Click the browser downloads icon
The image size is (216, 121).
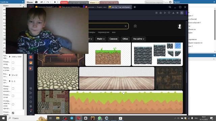[x=173, y=13]
